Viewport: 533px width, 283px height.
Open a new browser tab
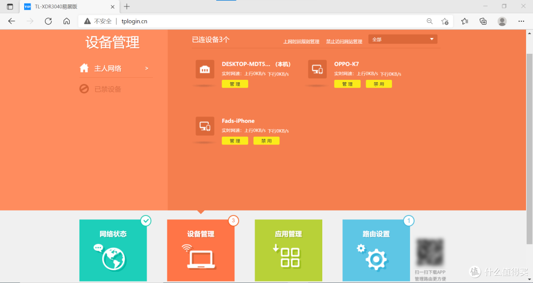[127, 6]
